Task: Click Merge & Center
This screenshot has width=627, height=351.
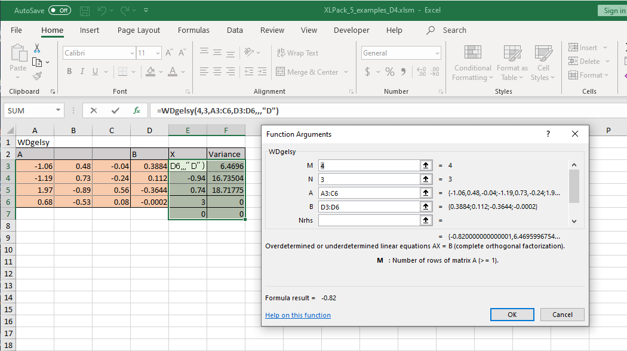Action: [x=307, y=72]
